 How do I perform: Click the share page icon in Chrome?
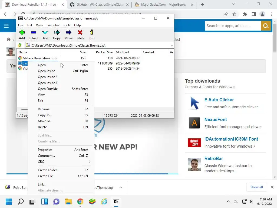(226, 14)
